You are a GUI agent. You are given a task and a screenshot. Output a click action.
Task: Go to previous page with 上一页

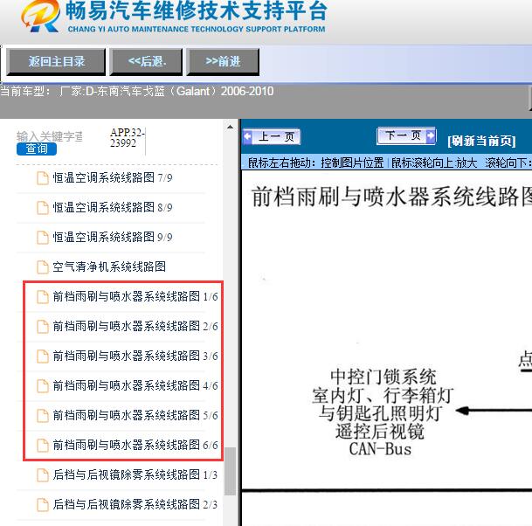272,137
